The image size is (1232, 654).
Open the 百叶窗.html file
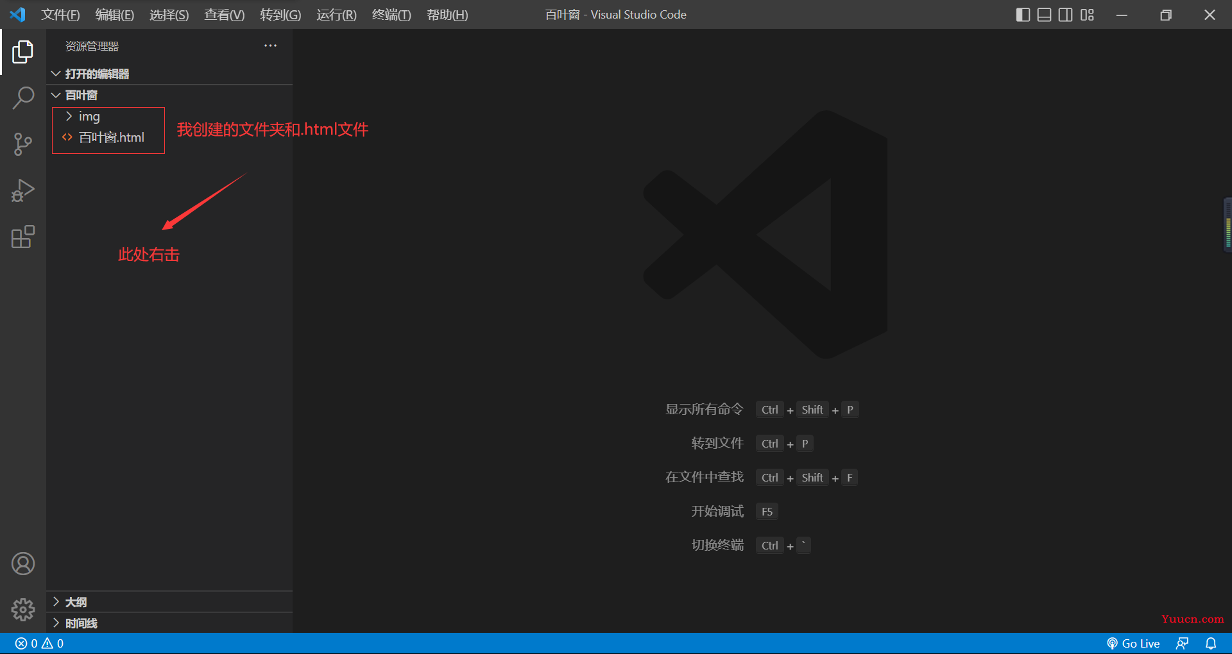point(112,137)
